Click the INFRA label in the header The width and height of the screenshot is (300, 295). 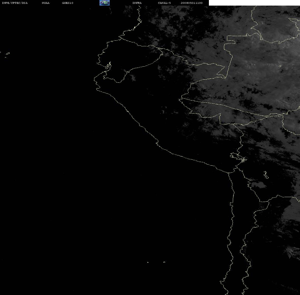point(137,3)
